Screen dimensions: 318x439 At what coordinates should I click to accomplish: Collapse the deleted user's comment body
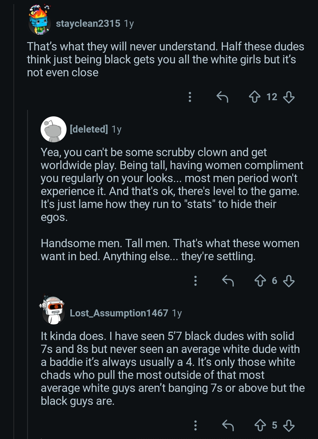click(171, 185)
